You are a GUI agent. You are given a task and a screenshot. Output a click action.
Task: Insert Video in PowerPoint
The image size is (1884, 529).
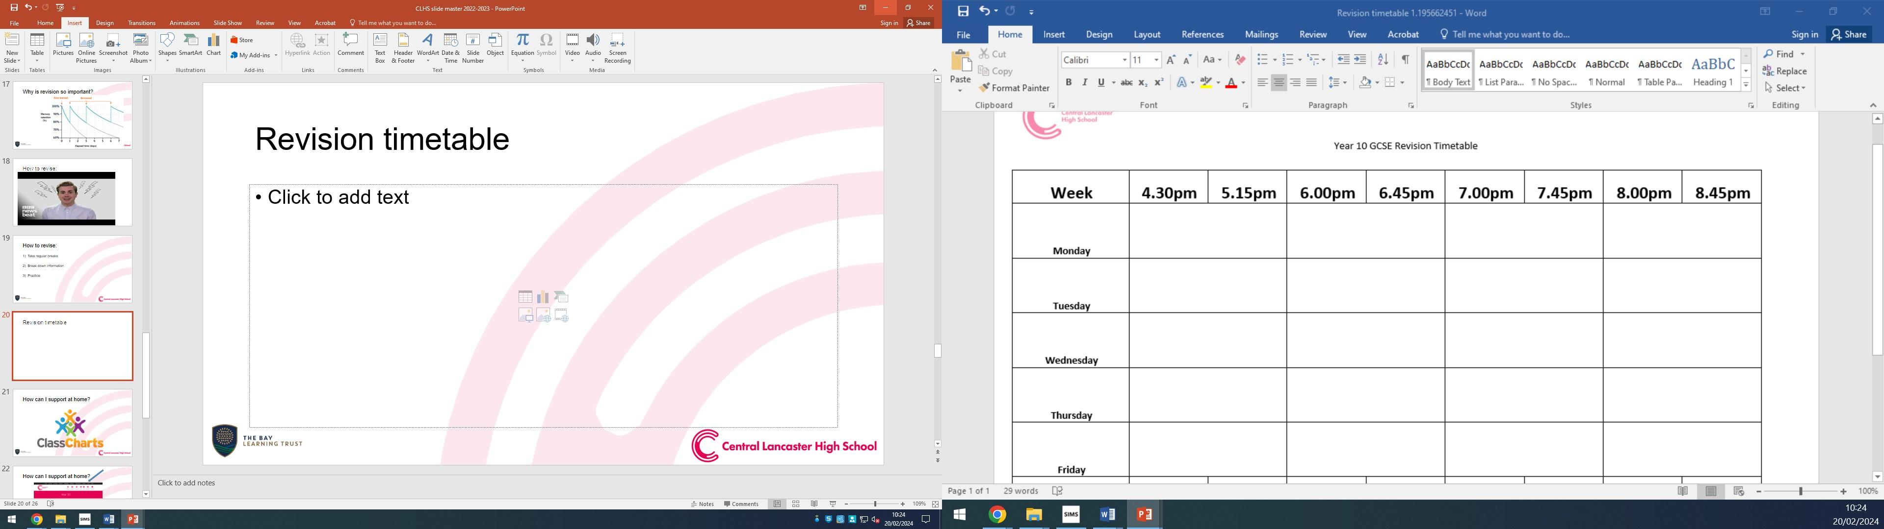click(x=572, y=47)
